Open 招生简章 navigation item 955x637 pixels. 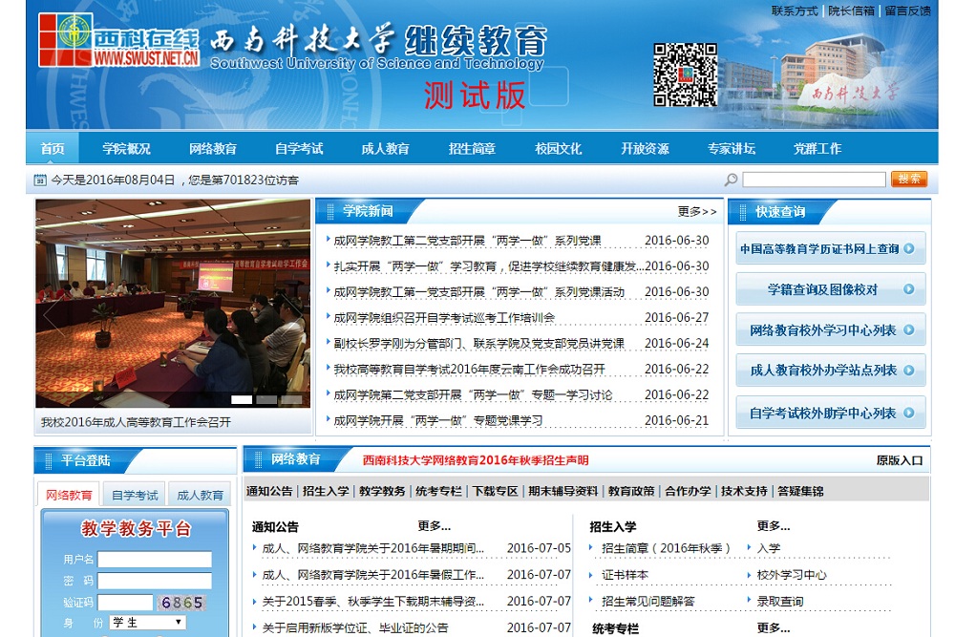(x=472, y=148)
